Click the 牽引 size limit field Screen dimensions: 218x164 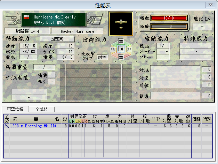51,82
